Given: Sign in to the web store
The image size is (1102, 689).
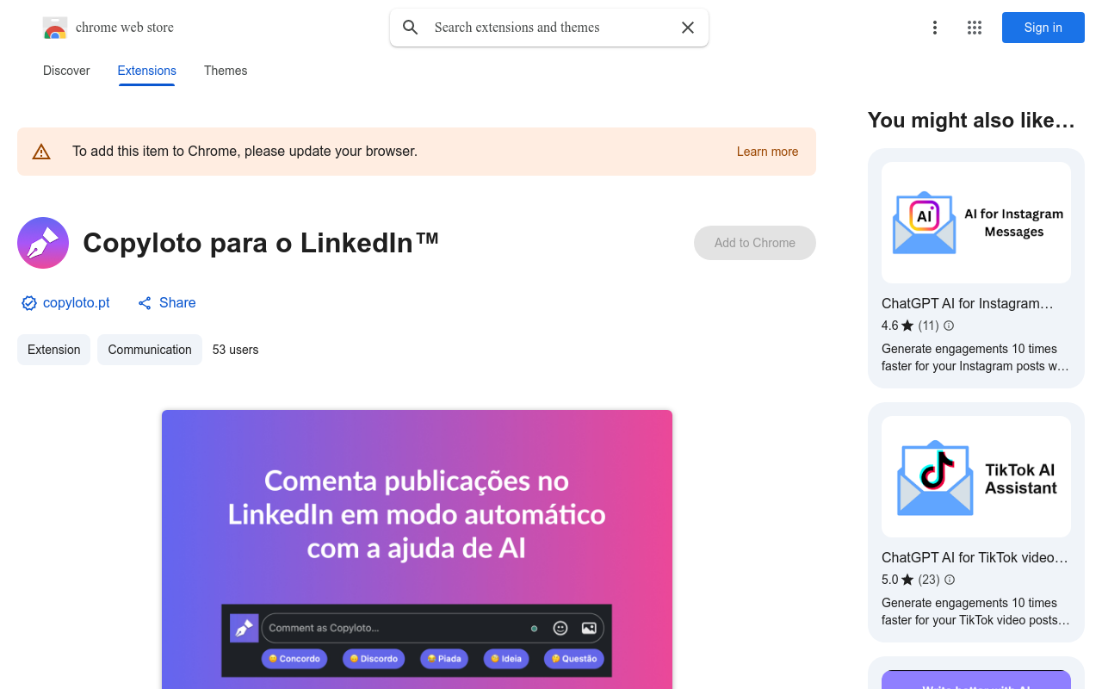Looking at the screenshot, I should coord(1043,28).
